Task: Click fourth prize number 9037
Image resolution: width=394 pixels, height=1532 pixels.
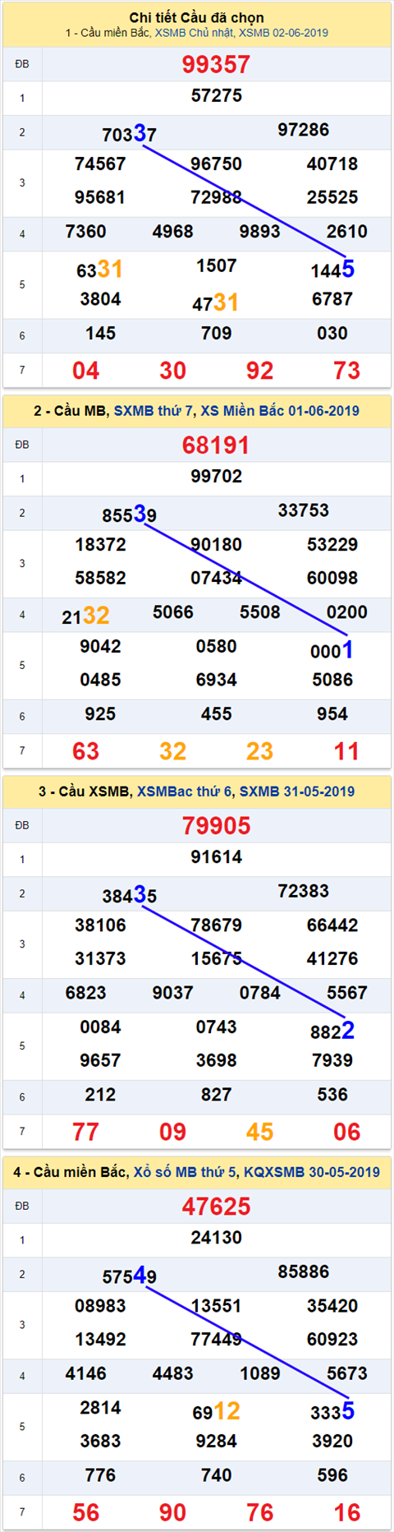Action: (x=173, y=993)
